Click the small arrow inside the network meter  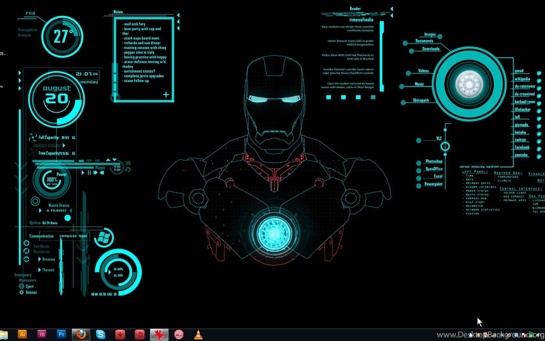tap(110, 272)
